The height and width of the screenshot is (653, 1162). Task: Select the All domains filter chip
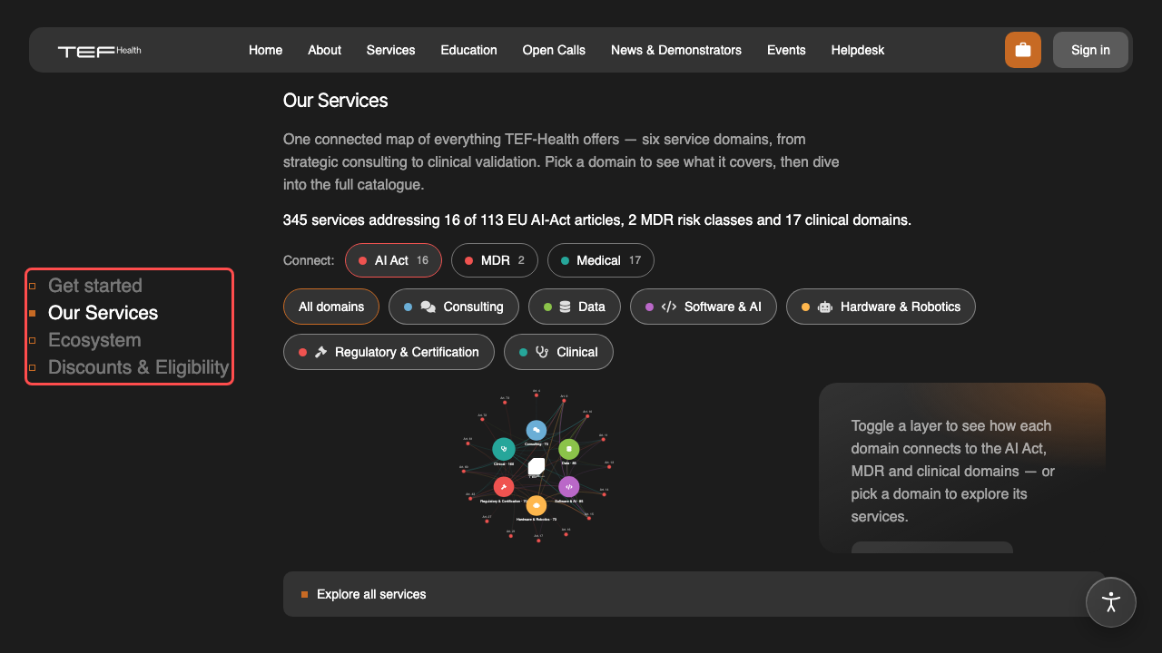click(x=331, y=307)
